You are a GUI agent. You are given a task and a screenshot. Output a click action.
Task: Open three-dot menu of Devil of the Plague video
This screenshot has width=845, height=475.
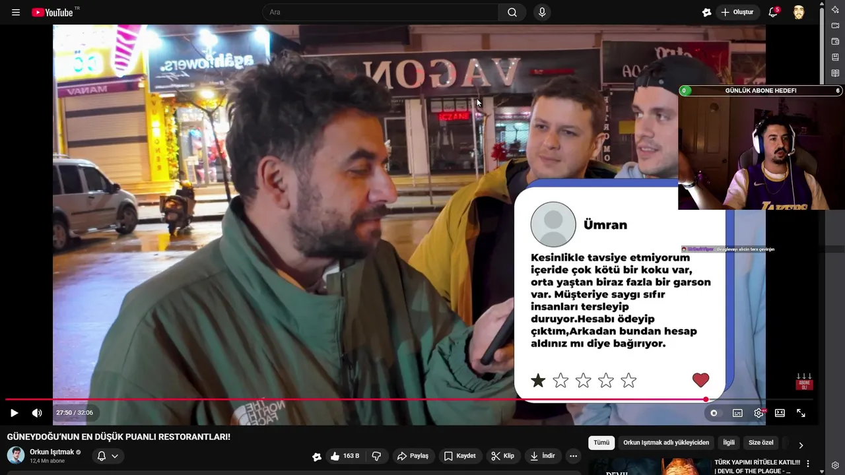(x=808, y=464)
